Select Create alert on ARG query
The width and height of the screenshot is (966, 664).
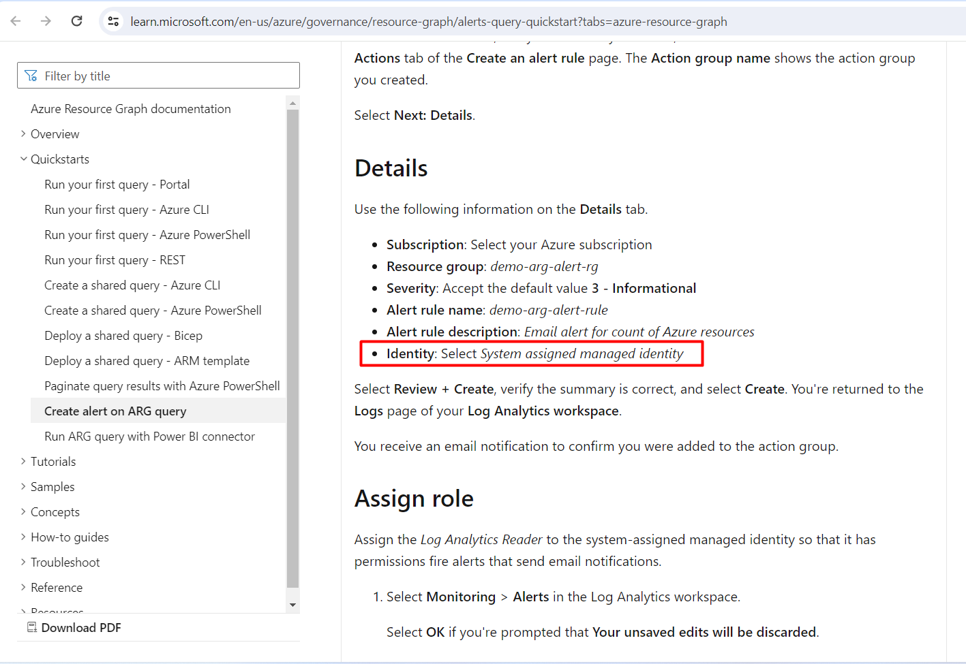point(115,411)
